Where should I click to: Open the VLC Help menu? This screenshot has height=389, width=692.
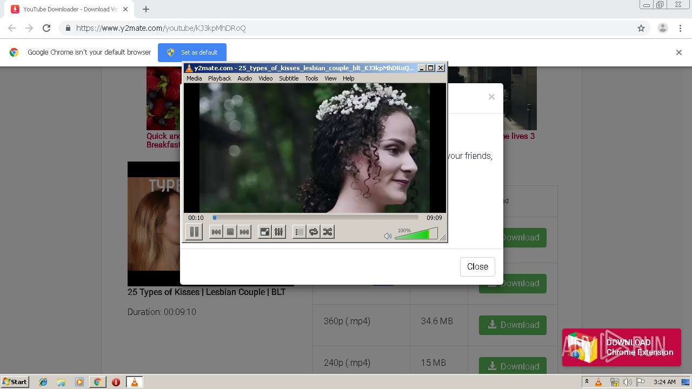[x=349, y=78]
